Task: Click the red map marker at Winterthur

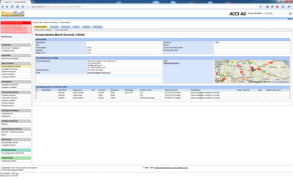Action: [252, 69]
